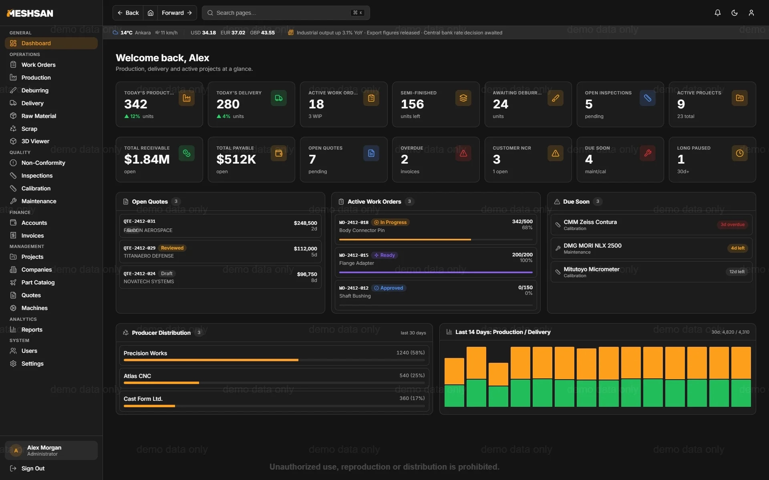Screen dimensions: 769x480
Task: Open the user profile icon
Action: (x=751, y=13)
